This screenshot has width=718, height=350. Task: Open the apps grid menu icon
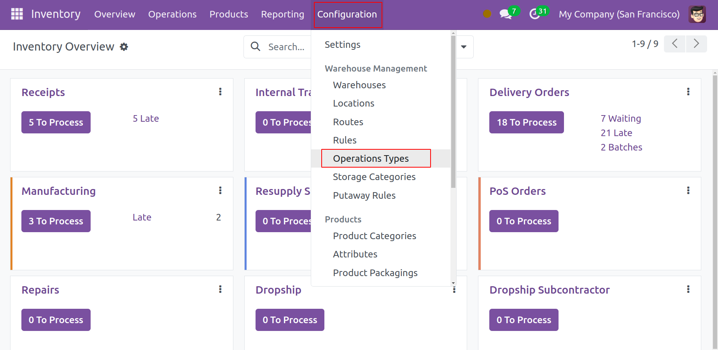point(17,14)
